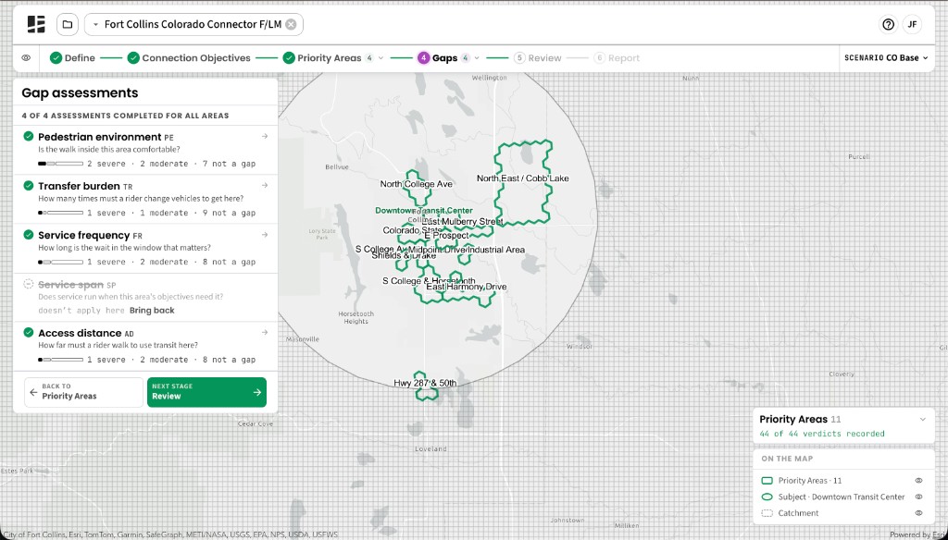Click the Access distance green checkmark

click(x=29, y=332)
